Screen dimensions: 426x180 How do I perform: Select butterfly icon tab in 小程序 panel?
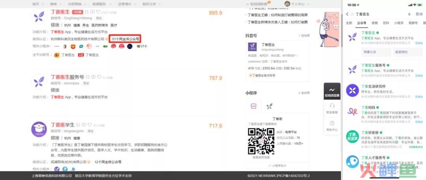269,106
